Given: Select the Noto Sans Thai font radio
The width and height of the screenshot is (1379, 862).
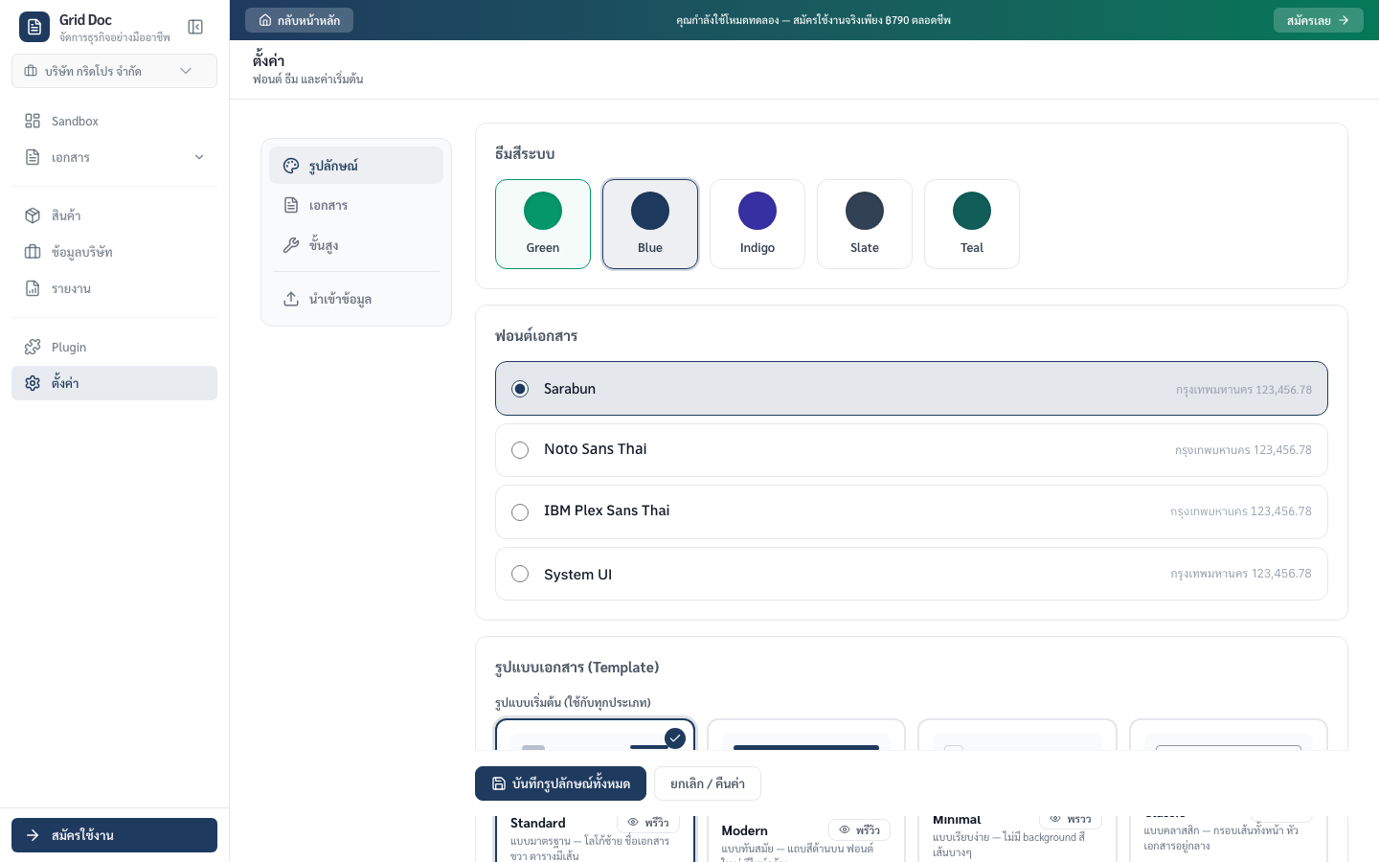Looking at the screenshot, I should coord(520,450).
